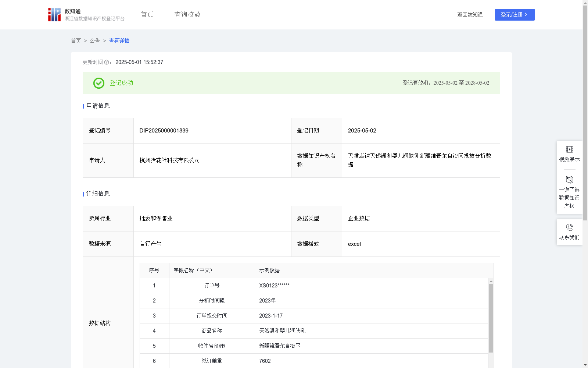The image size is (588, 368).
Task: Click the 登记有效期 validity period text
Action: pyautogui.click(x=446, y=83)
